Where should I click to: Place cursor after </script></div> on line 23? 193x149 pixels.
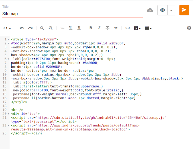click(42, 133)
